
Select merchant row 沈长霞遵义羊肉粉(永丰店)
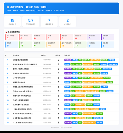61,118
